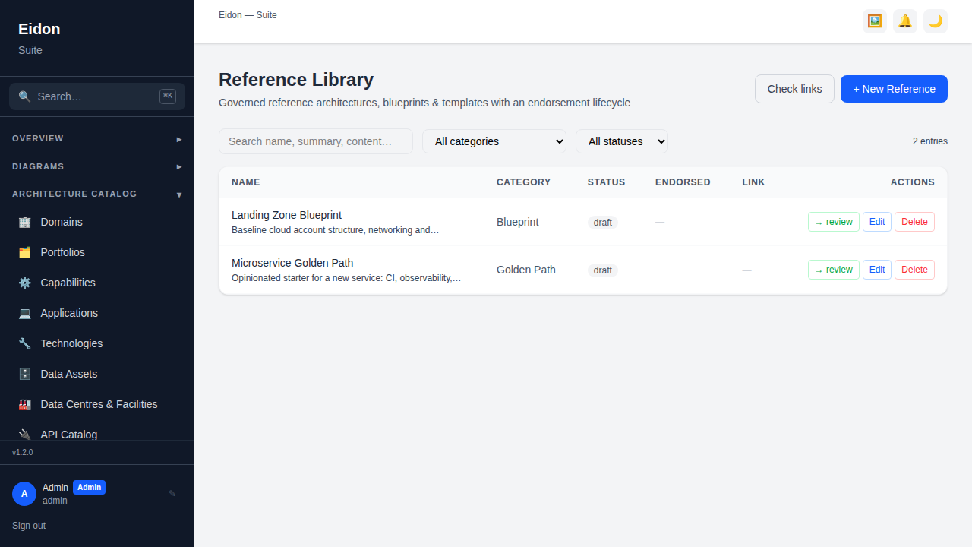Click the picture icon in top bar

coord(875,21)
